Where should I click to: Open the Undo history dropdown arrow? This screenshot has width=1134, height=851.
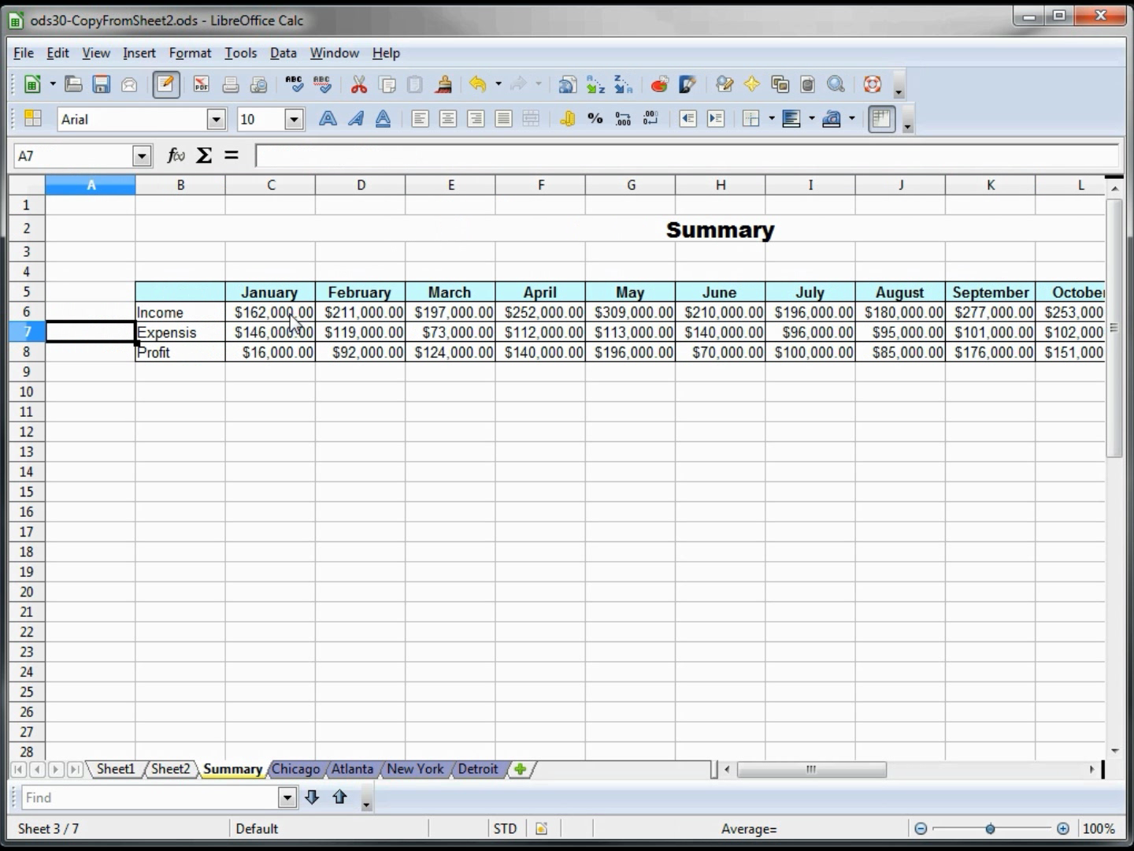tap(498, 84)
